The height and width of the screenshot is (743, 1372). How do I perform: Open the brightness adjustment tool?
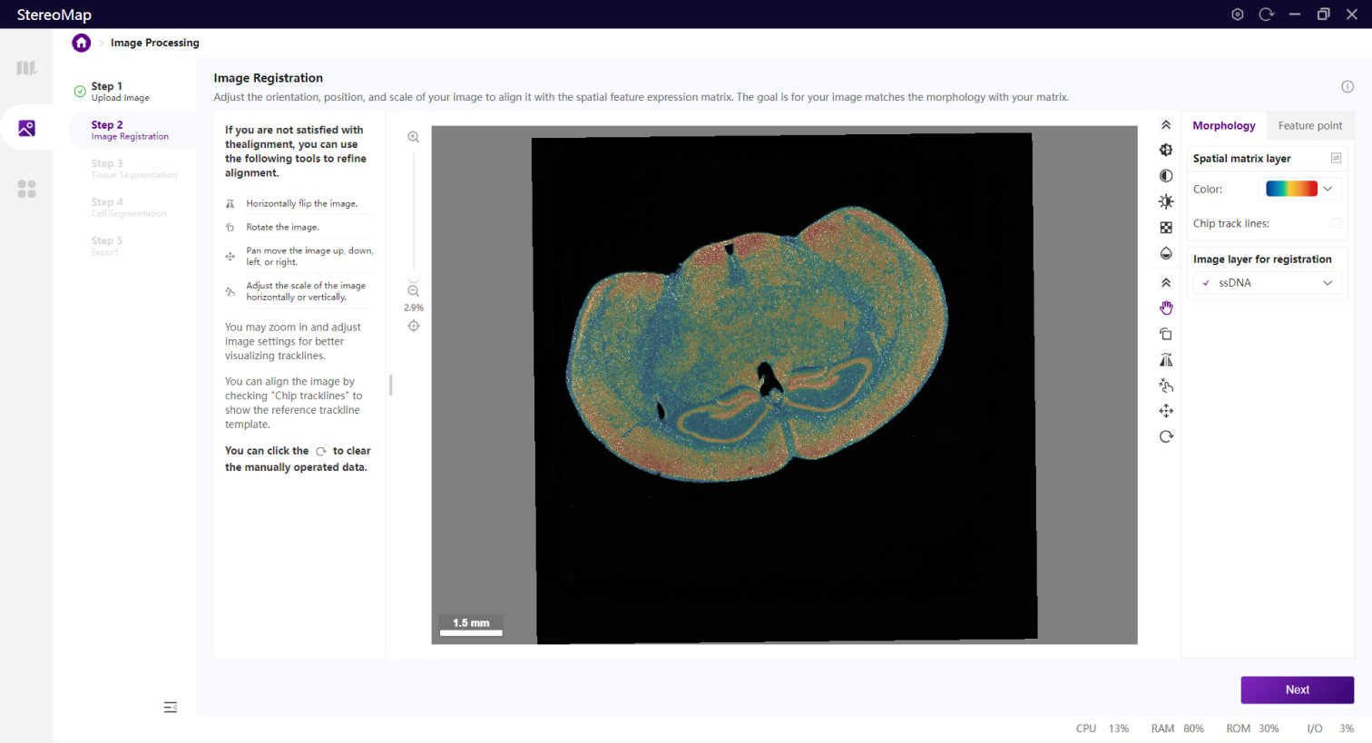[x=1166, y=201]
